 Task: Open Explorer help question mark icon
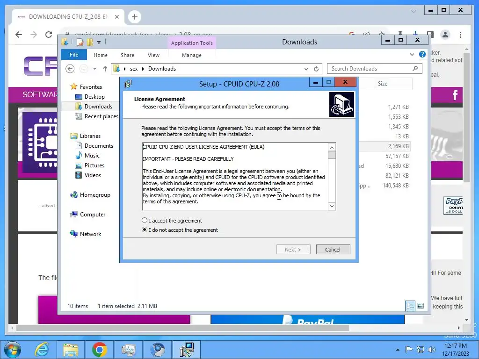pos(422,54)
